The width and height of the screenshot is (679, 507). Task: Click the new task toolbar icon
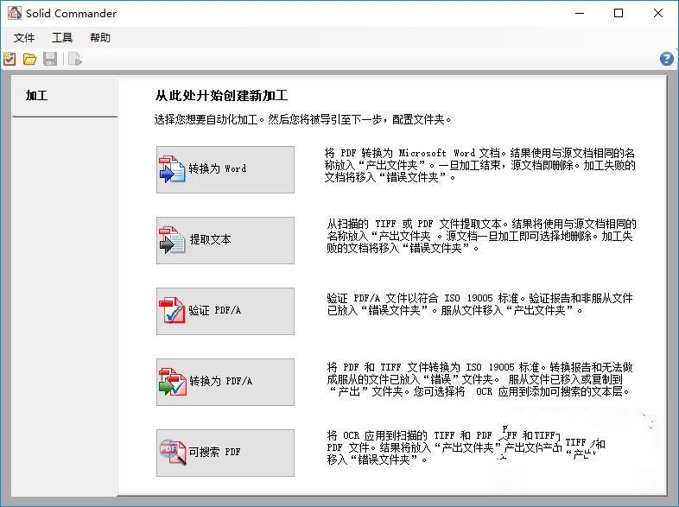10,59
